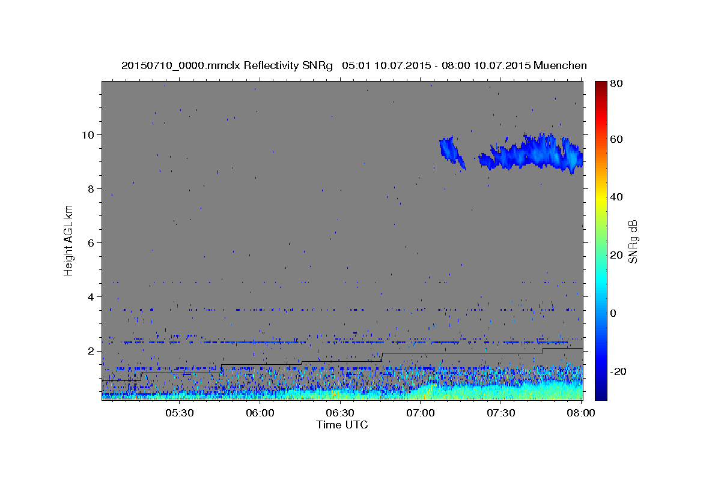Click the '06:00' time axis label

pyautogui.click(x=260, y=413)
